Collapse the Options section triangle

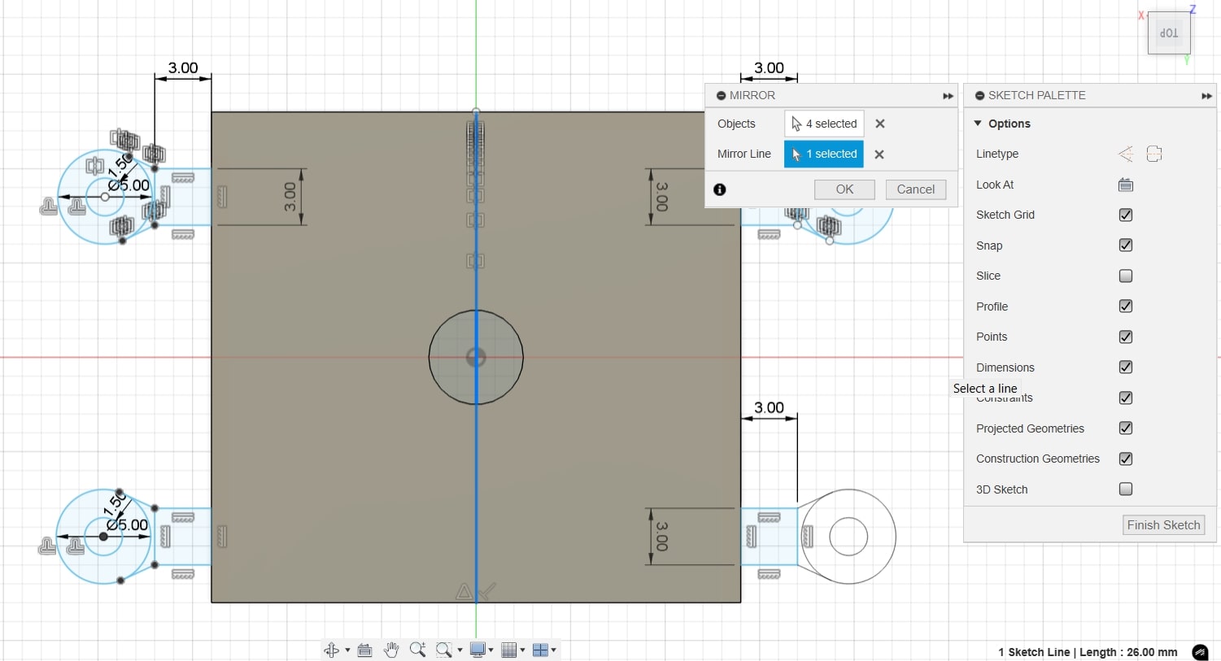978,124
